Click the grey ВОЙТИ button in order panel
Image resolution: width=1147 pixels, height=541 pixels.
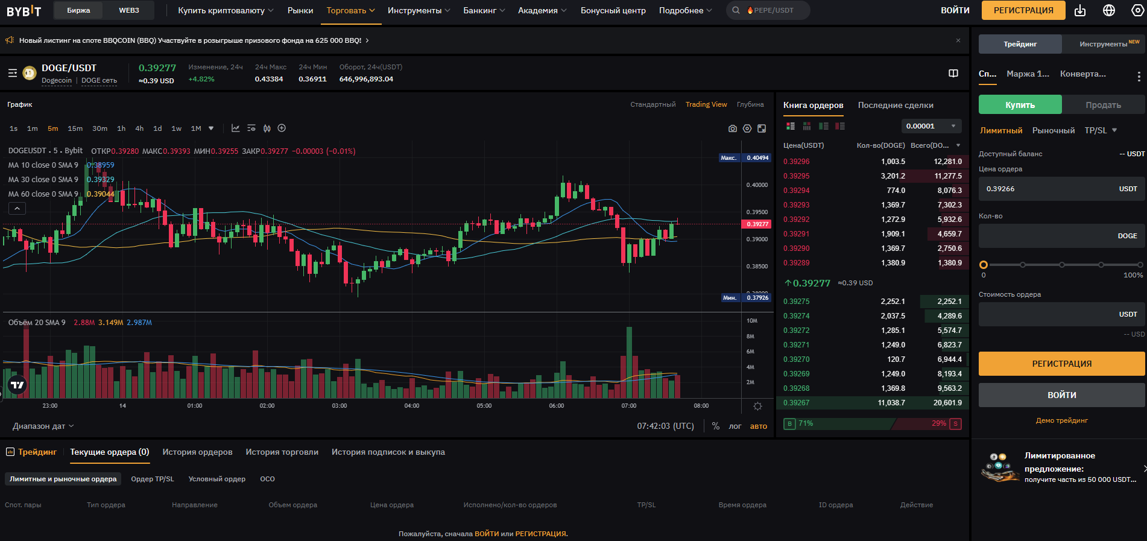[1061, 395]
